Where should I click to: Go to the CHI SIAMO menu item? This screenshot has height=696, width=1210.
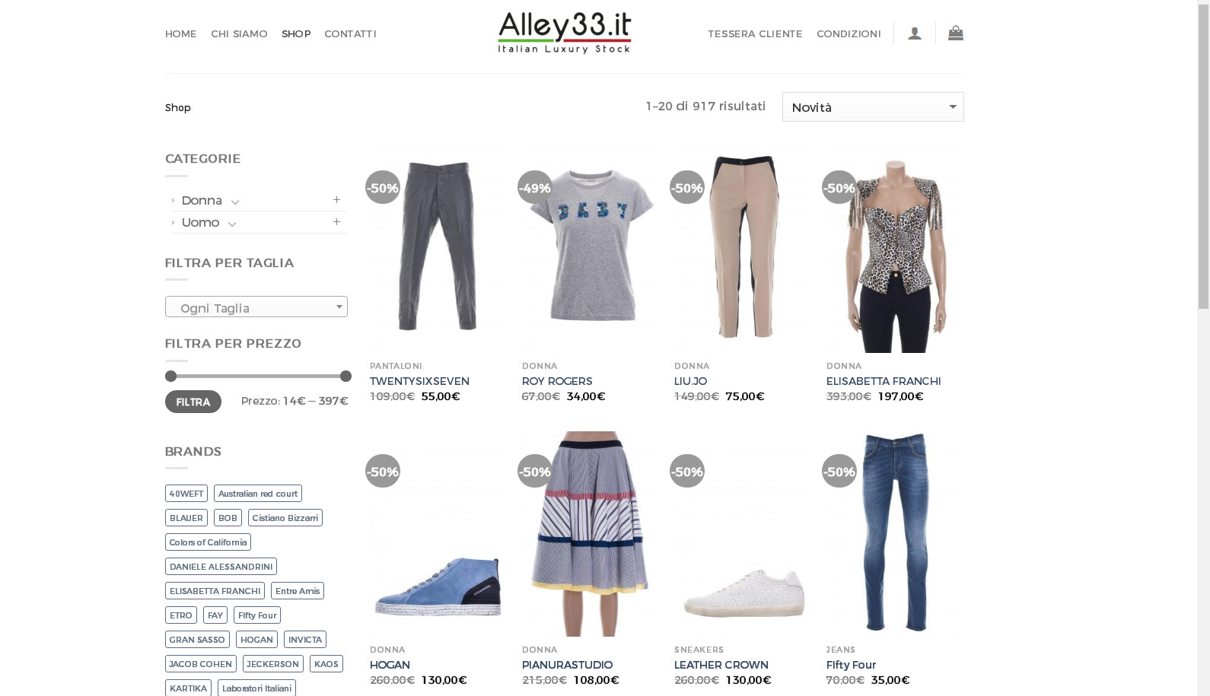(239, 33)
